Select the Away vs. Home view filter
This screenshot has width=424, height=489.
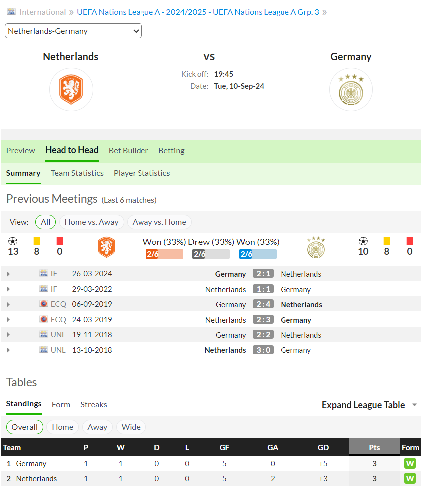point(159,222)
